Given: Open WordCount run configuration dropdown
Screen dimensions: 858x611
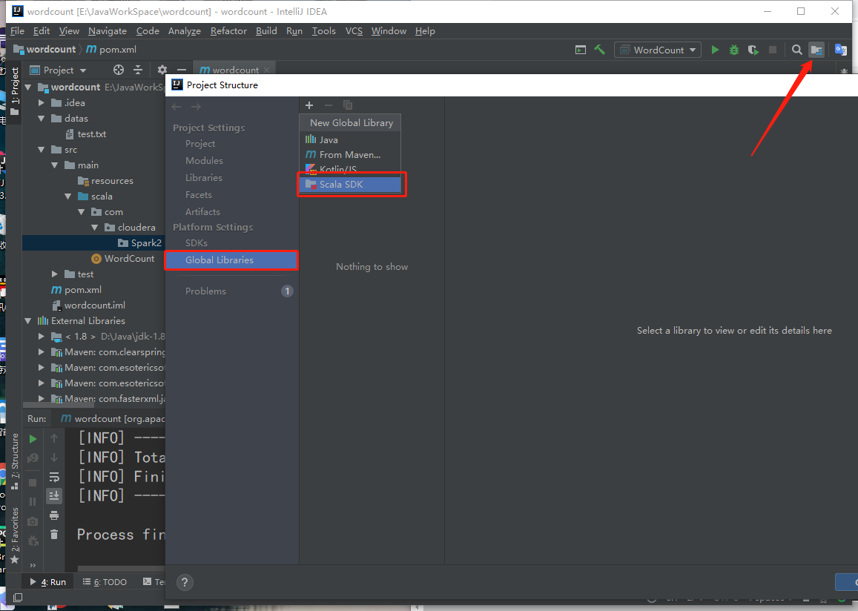Looking at the screenshot, I should 659,50.
